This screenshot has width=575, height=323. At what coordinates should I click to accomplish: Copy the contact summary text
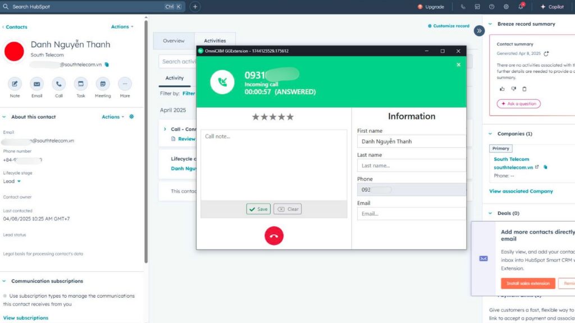[524, 89]
